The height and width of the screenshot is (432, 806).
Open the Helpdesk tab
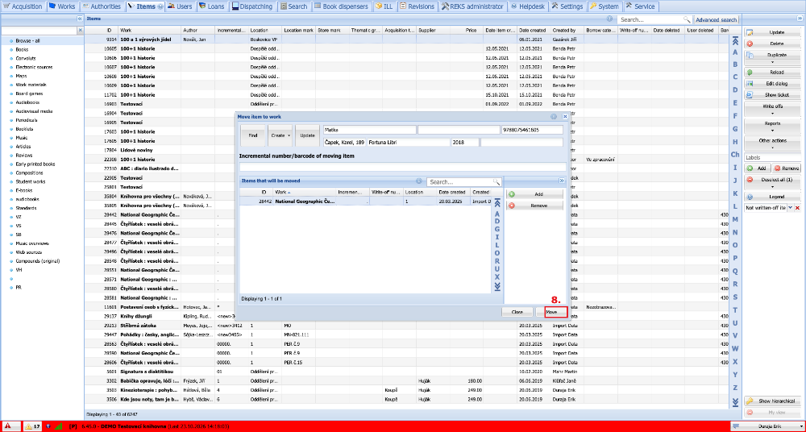coord(527,6)
